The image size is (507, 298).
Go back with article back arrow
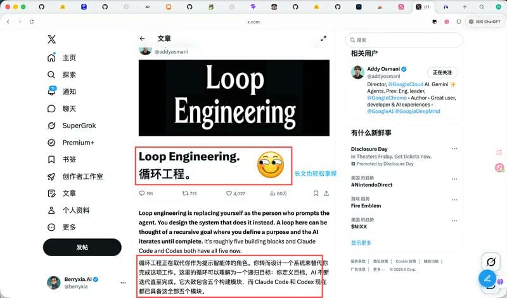point(142,39)
